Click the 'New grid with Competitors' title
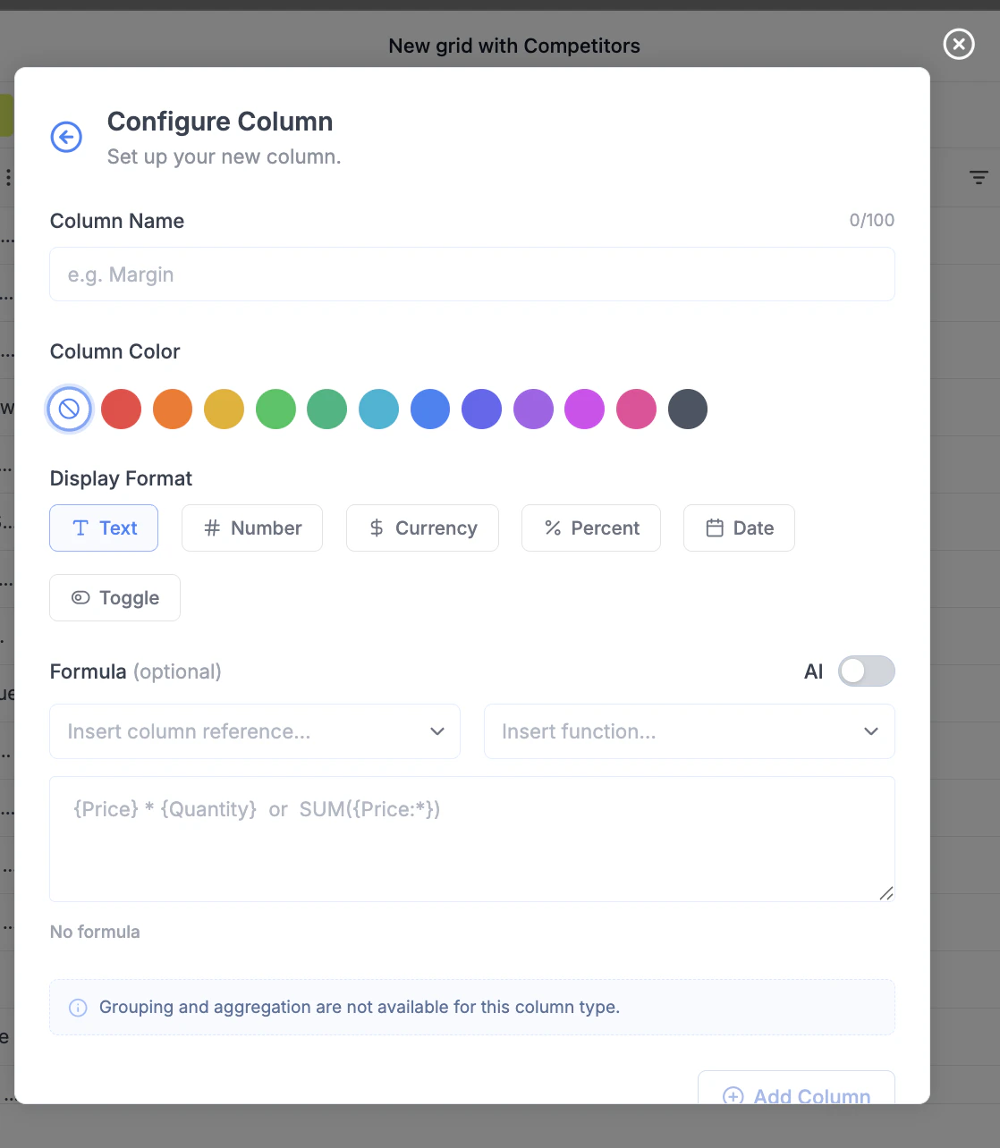This screenshot has height=1148, width=1000. [x=514, y=46]
